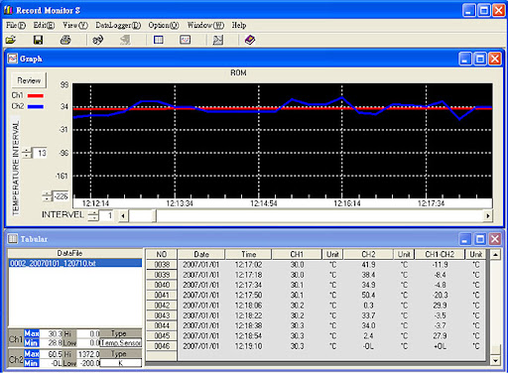Open file with the folder toolbar icon
508x373 pixels.
[x=11, y=40]
